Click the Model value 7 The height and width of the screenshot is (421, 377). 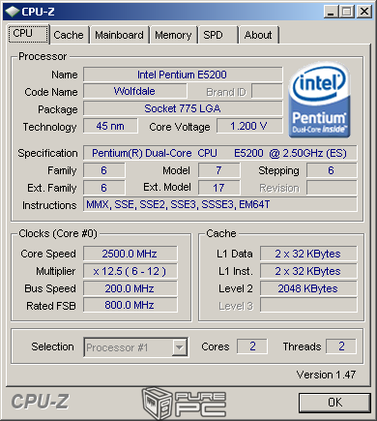(x=219, y=170)
